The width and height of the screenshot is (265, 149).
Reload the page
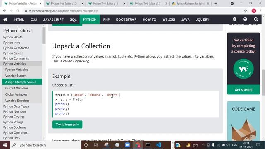18,11
